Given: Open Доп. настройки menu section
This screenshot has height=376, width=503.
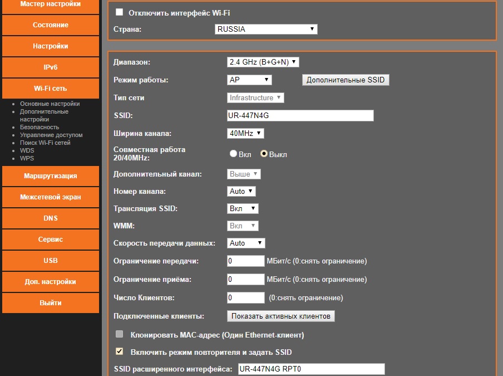Looking at the screenshot, I should tap(51, 282).
